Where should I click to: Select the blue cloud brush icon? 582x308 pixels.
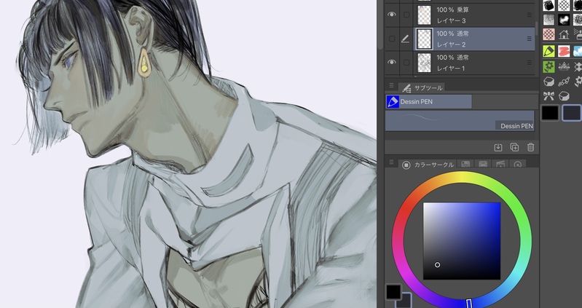[x=578, y=51]
